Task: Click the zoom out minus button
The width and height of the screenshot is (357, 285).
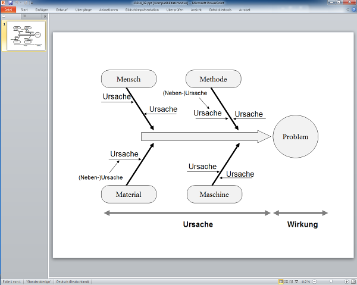Action: coord(314,281)
